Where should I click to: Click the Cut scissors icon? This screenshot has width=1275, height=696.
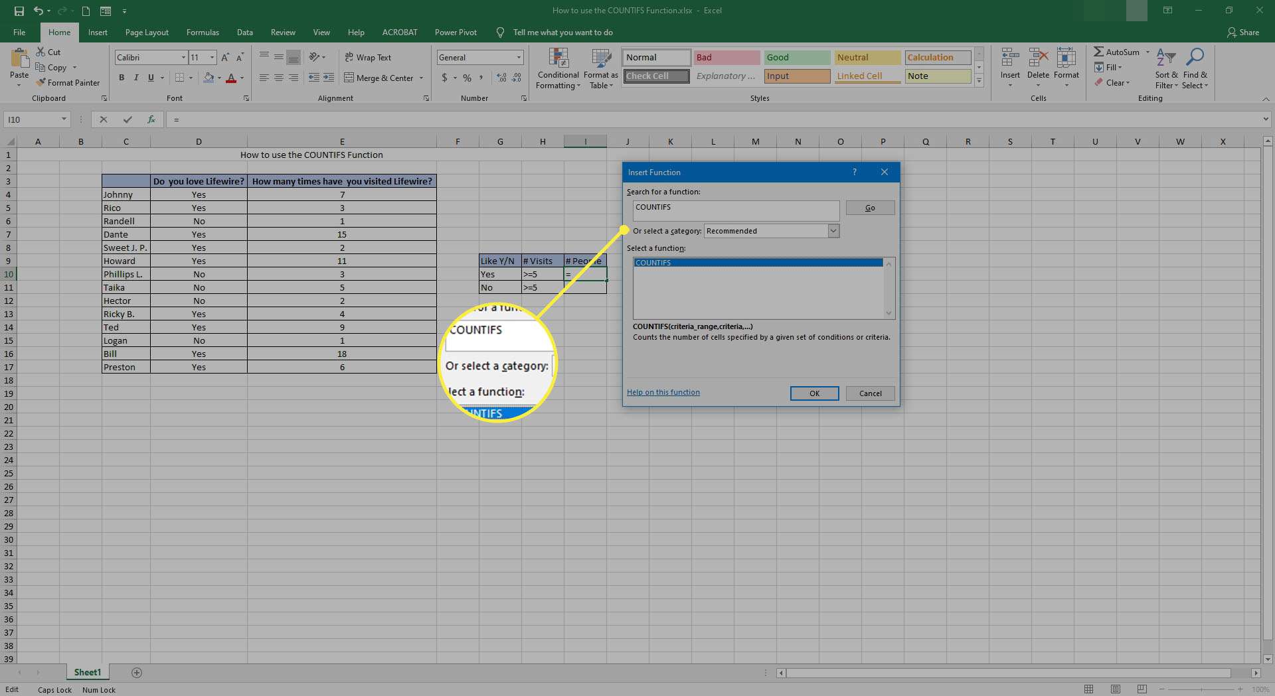[x=41, y=52]
